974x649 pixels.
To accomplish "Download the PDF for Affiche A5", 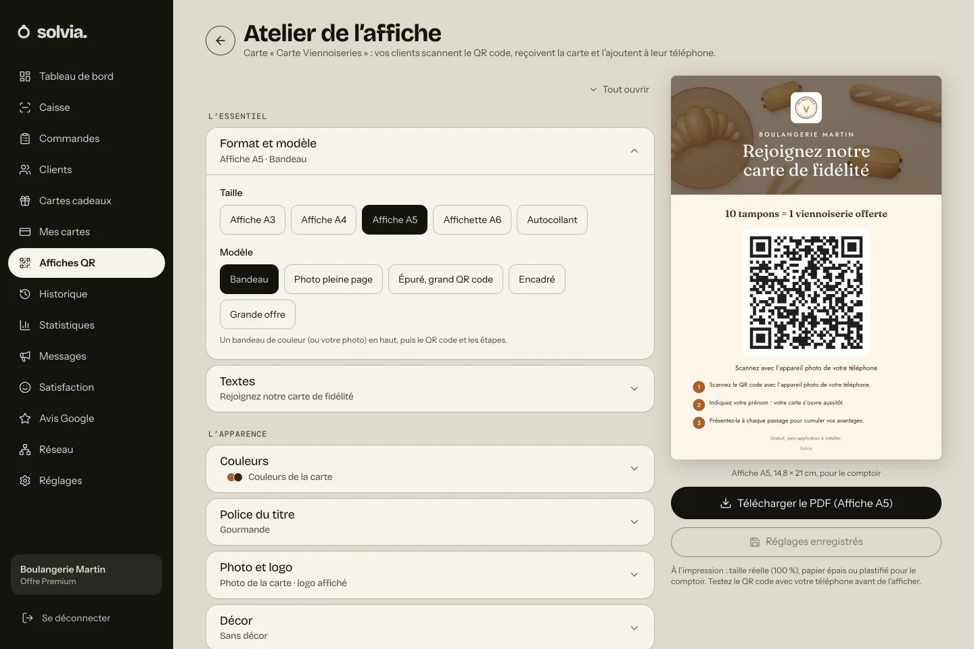I will click(x=806, y=503).
